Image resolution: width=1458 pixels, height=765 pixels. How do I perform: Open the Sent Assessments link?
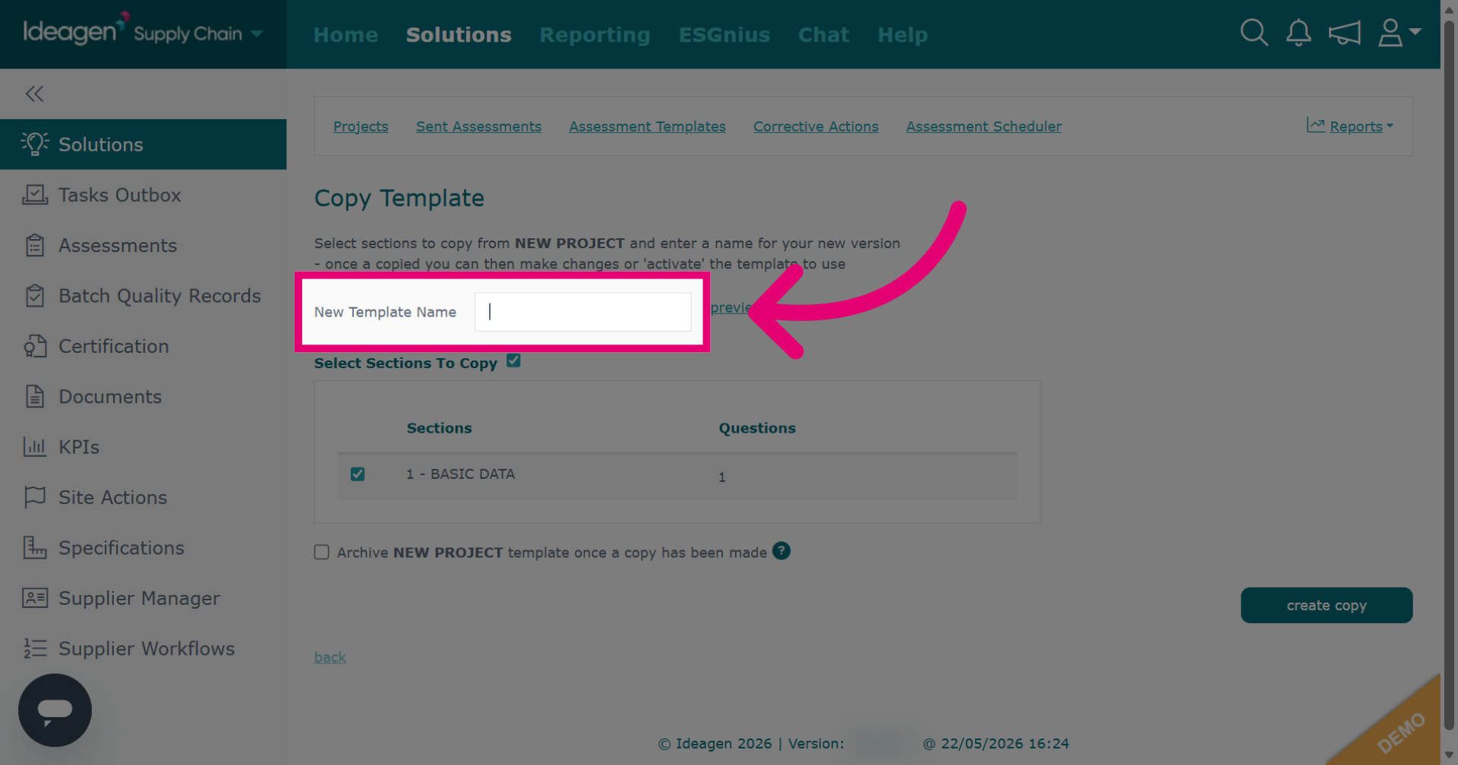478,126
